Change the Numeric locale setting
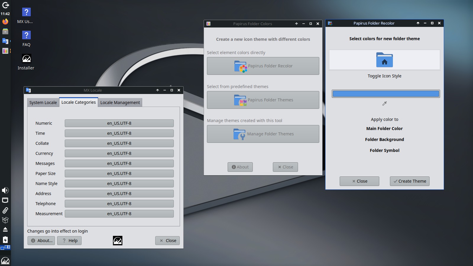The image size is (473, 266). (119, 123)
